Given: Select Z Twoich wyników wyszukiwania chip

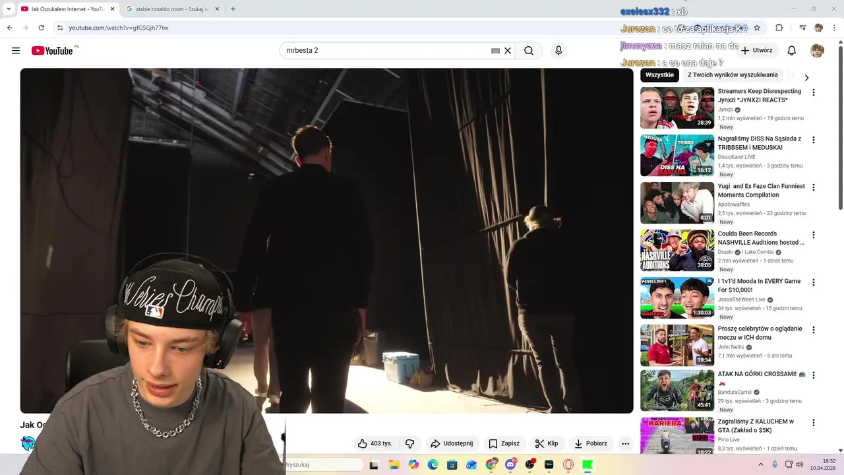Looking at the screenshot, I should coord(733,75).
